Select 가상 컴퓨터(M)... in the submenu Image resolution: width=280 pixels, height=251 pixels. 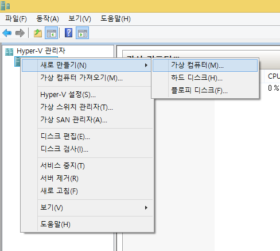(x=205, y=65)
